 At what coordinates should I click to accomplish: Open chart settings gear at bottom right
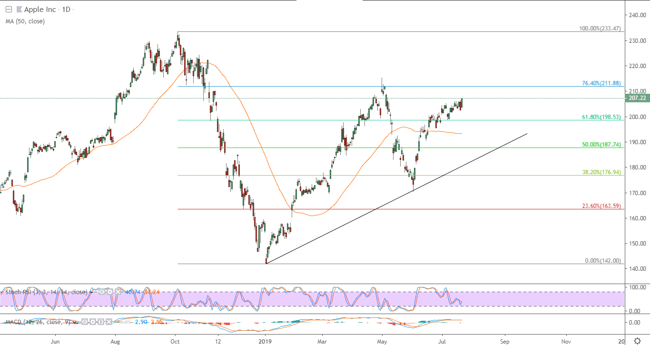click(x=637, y=341)
